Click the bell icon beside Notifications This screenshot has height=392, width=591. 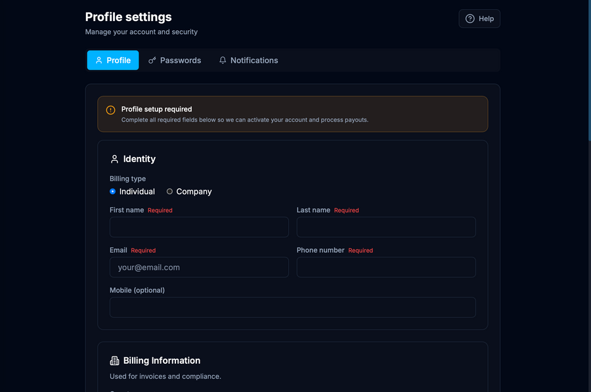pyautogui.click(x=223, y=60)
